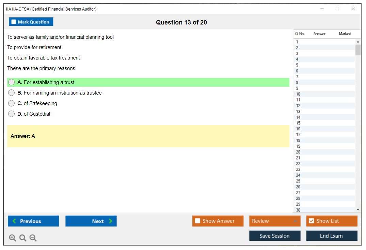
Task: Select option B naming institution as trustee
Action: [12, 93]
